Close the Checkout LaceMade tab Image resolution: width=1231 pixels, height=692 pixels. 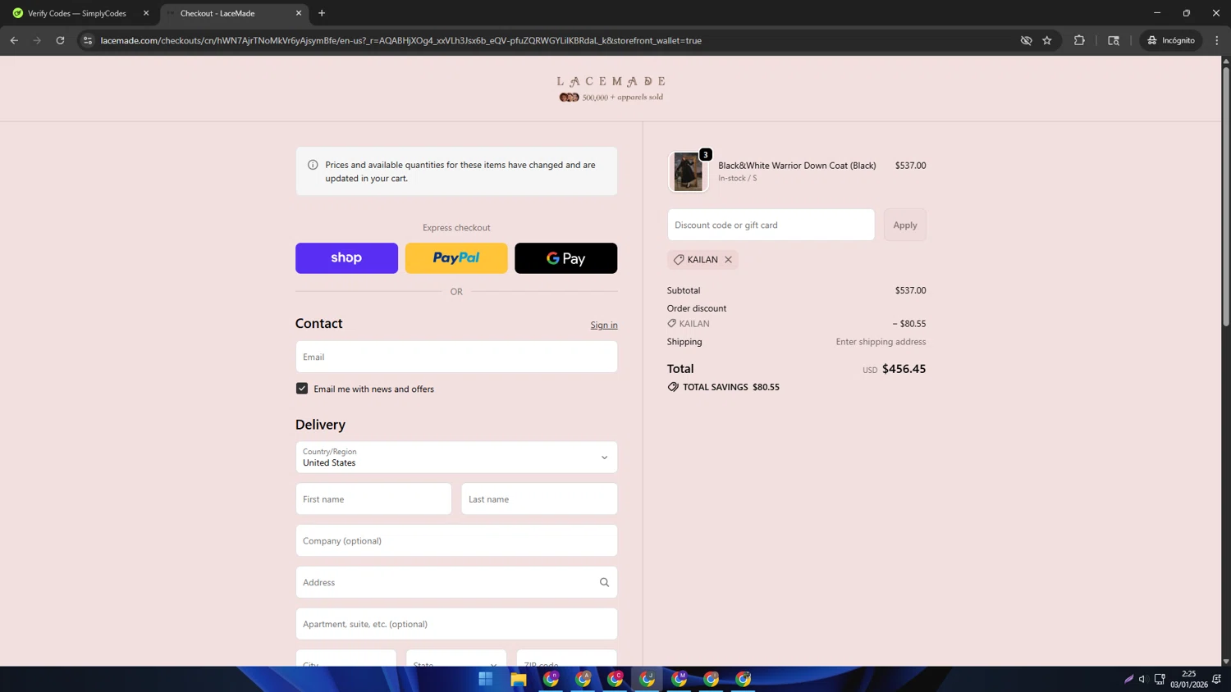point(299,13)
